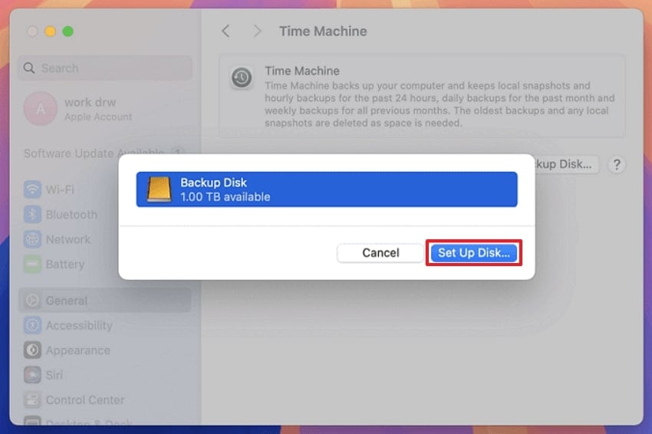Open Software Update Available notice

click(105, 153)
